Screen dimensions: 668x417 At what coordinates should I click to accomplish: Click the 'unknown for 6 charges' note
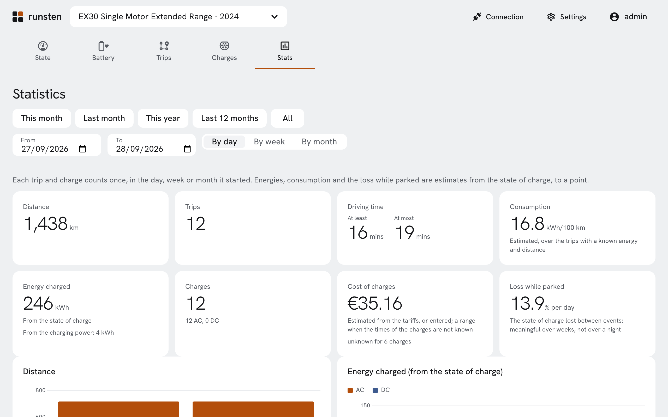coord(379,341)
